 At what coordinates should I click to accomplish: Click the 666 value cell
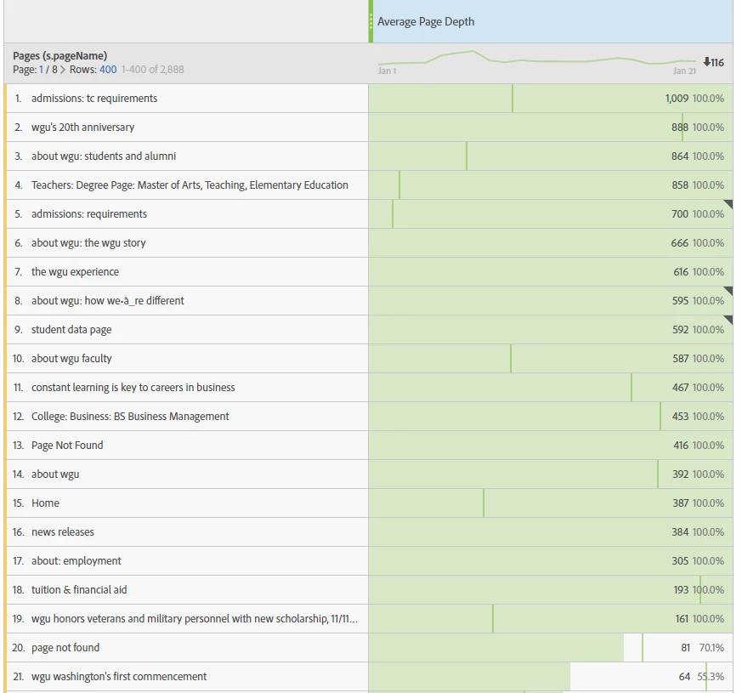tap(551, 243)
